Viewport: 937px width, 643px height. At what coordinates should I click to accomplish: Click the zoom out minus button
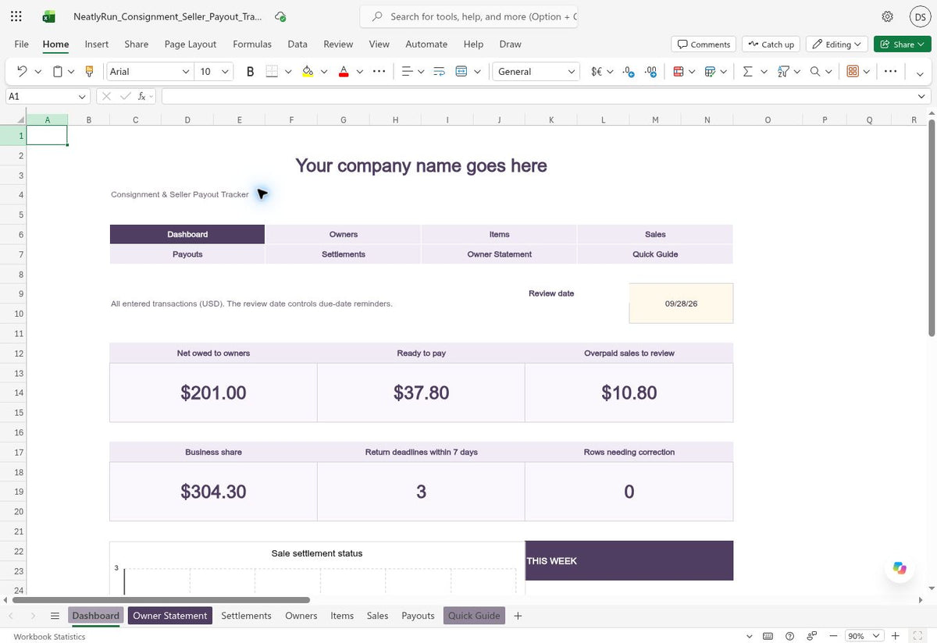tap(833, 636)
